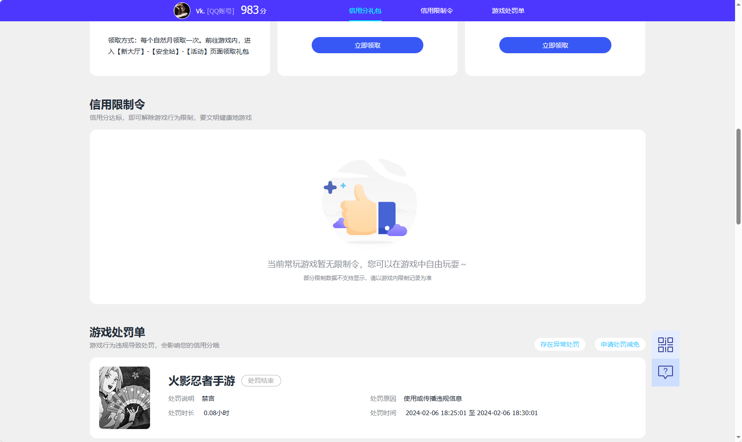Screen dimensions: 742x442
Task: Click the 信用分达标 section subtitle
Action: pyautogui.click(x=170, y=118)
